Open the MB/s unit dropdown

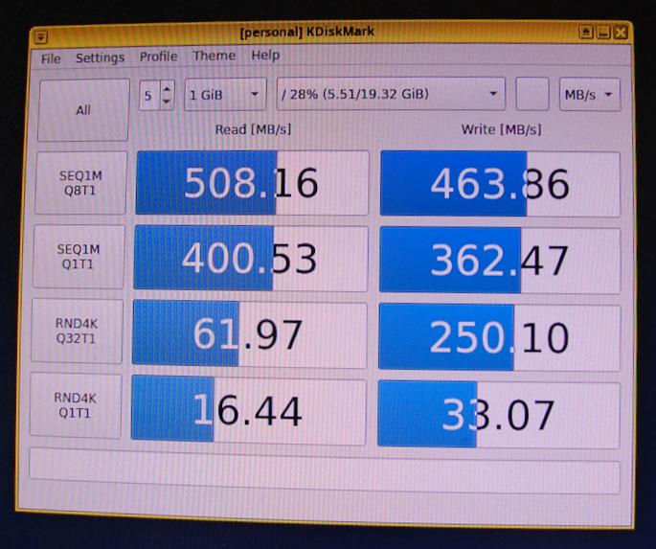pos(590,95)
